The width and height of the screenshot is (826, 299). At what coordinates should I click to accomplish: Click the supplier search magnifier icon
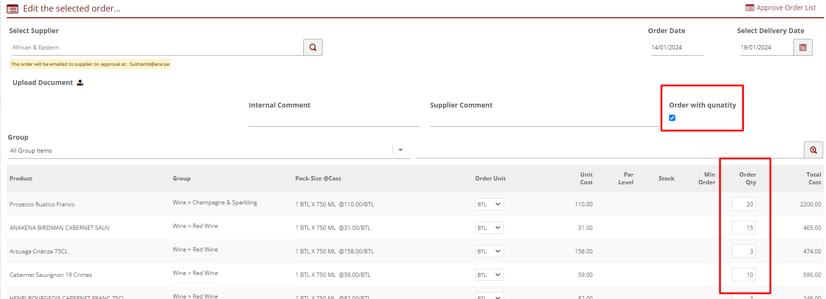[312, 48]
